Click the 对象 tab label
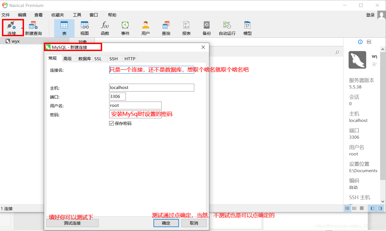This screenshot has height=231, width=386. 83,42
